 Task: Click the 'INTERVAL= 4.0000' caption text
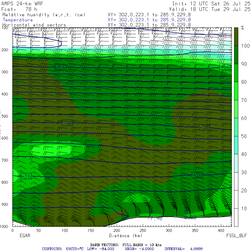183,249
